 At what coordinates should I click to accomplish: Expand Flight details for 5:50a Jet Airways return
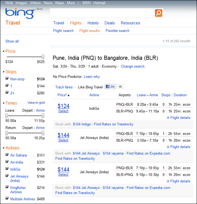179,147
